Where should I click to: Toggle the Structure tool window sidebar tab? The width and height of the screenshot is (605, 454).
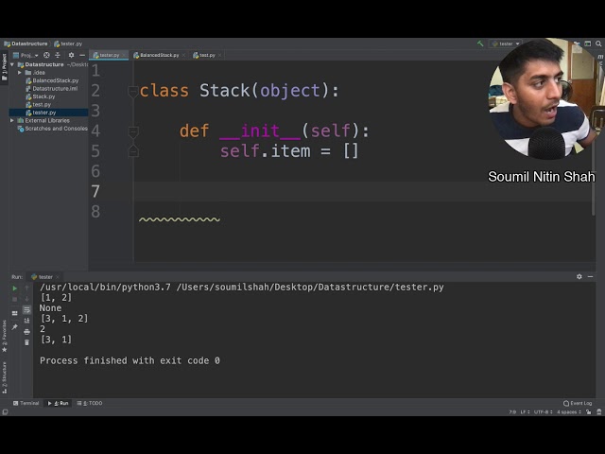click(x=4, y=377)
